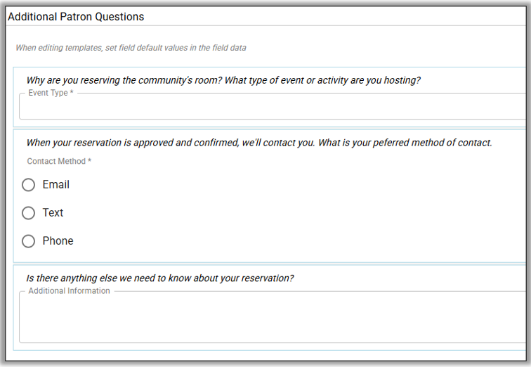
Task: Click the anything else we need question
Action: (x=159, y=278)
